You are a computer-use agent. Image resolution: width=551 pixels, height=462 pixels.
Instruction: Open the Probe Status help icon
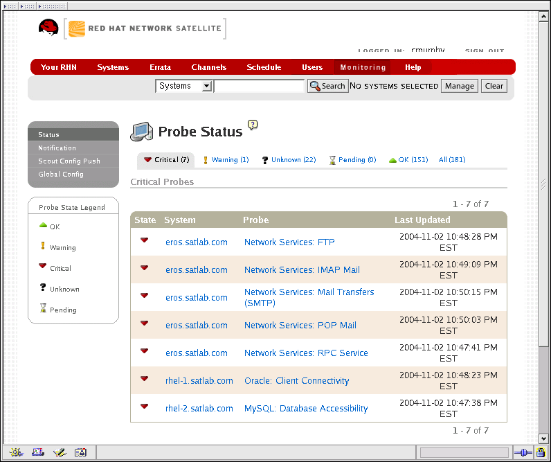pyautogui.click(x=252, y=125)
